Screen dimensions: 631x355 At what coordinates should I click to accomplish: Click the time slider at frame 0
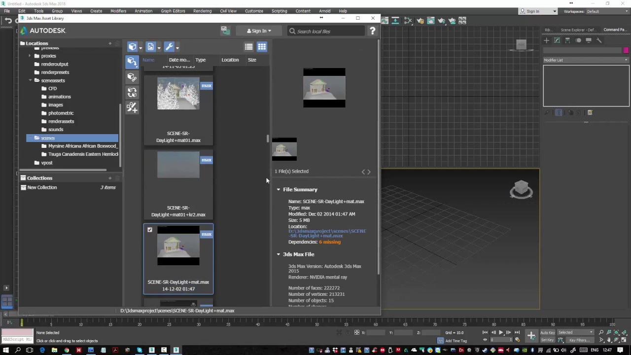pos(21,323)
